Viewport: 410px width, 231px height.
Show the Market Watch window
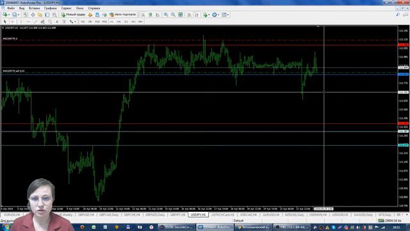click(26, 15)
